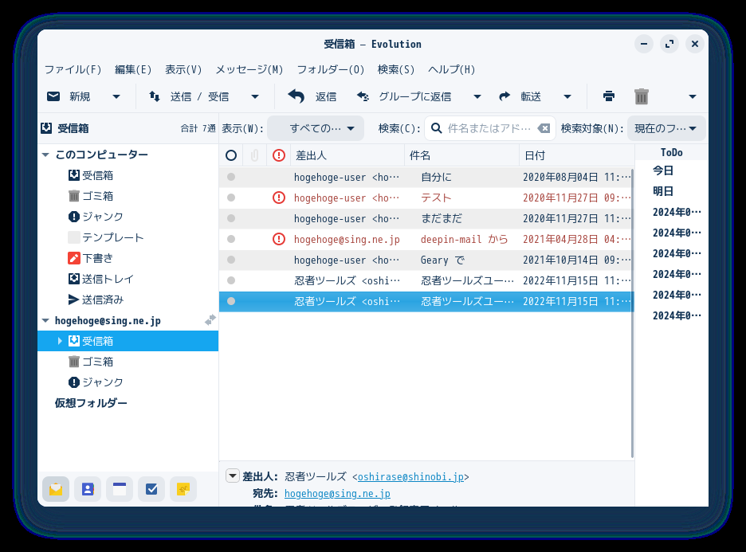Open the ファイル(F) menu
This screenshot has height=552, width=746.
73,70
